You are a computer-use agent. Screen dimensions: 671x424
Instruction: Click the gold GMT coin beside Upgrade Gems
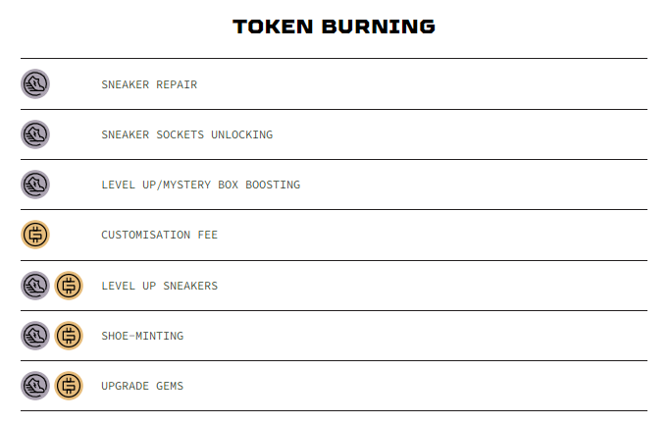click(69, 386)
